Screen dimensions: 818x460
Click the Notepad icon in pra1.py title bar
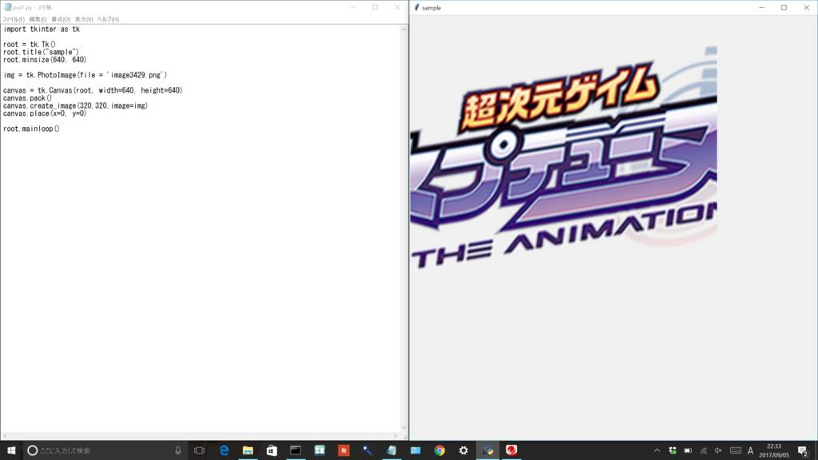(8, 7)
